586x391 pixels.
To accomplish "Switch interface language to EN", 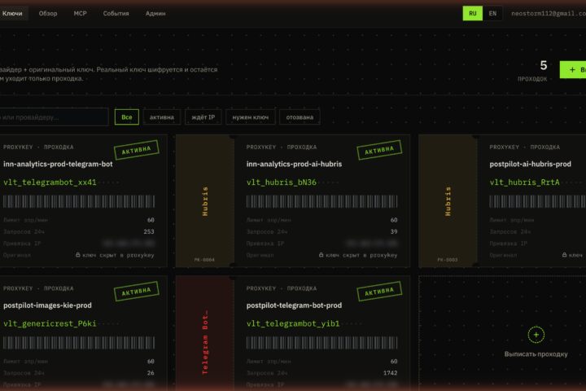I will pos(492,14).
